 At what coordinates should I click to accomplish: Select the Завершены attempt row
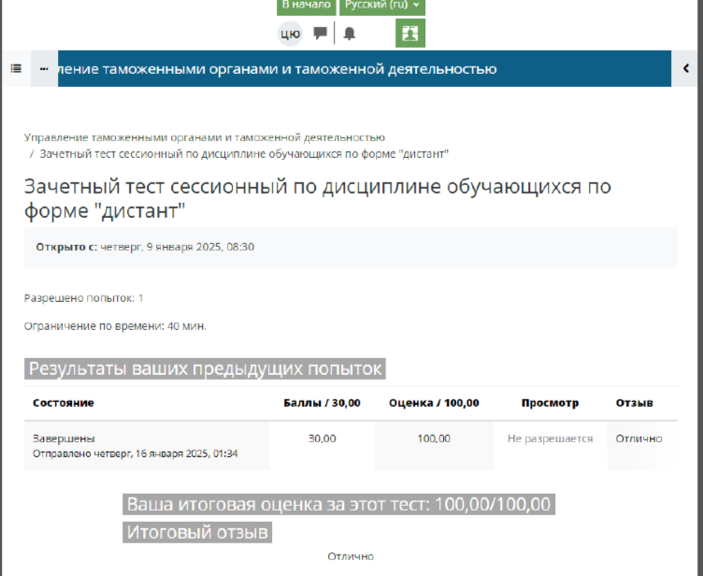tap(65, 438)
